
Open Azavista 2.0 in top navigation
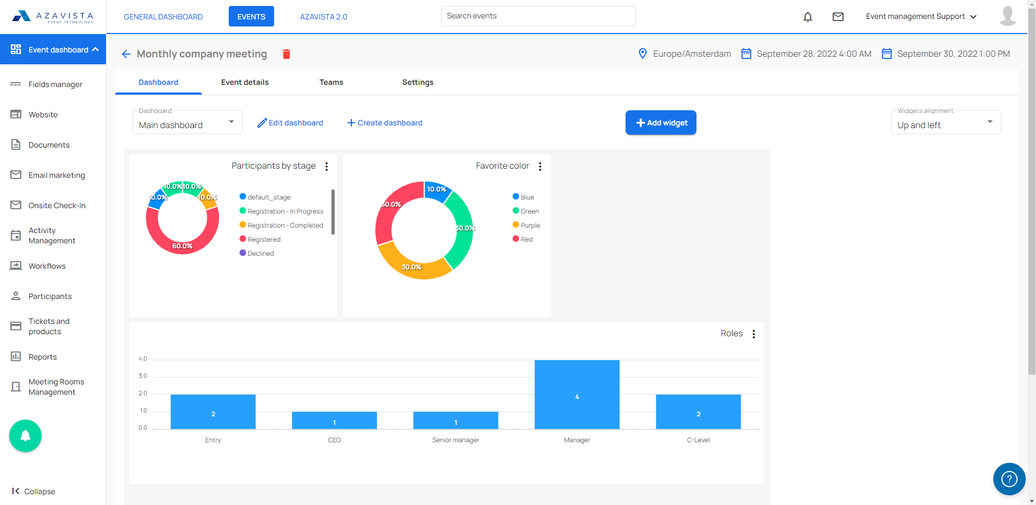coord(324,17)
